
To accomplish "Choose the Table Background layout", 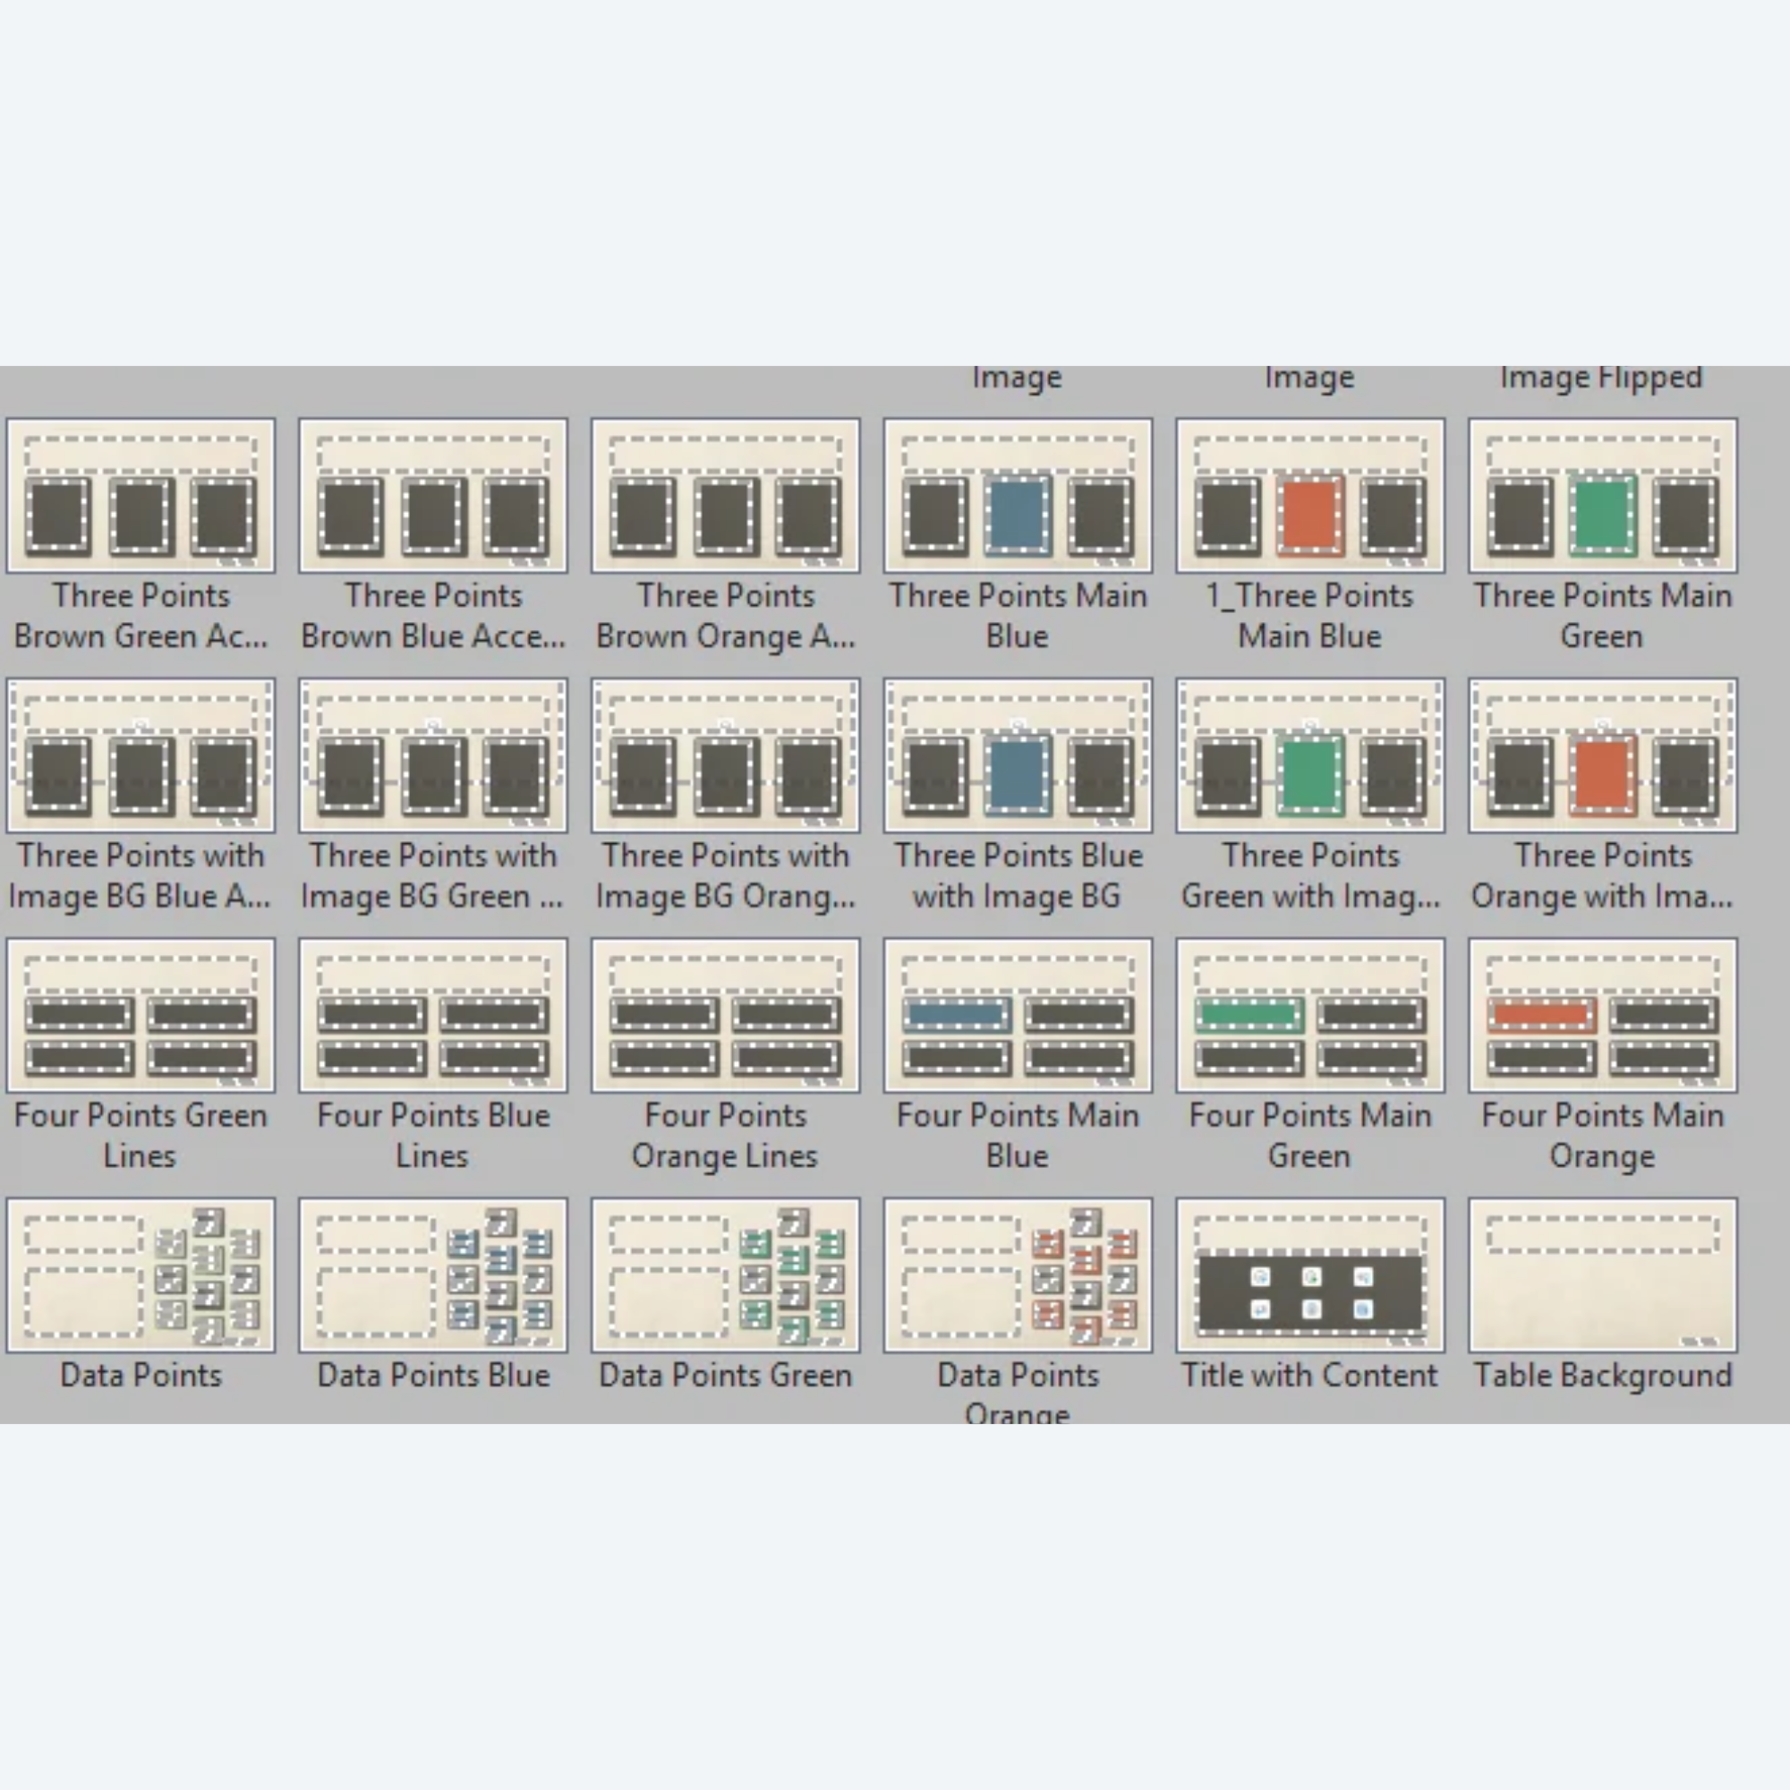I will coord(1603,1274).
